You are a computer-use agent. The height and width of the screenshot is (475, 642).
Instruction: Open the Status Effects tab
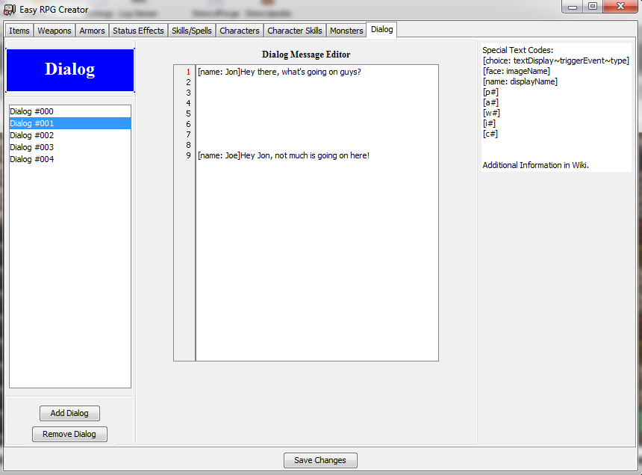pyautogui.click(x=137, y=30)
